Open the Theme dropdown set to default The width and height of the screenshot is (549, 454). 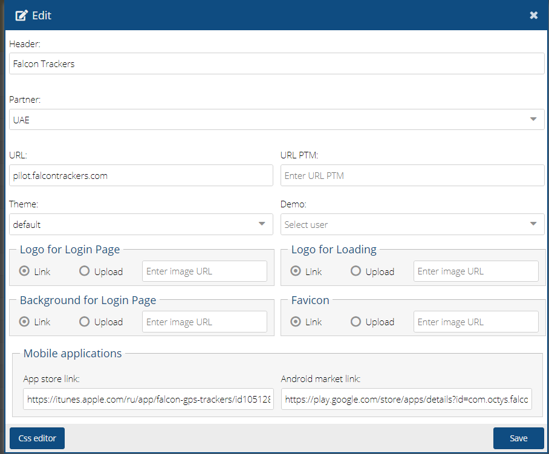click(141, 224)
